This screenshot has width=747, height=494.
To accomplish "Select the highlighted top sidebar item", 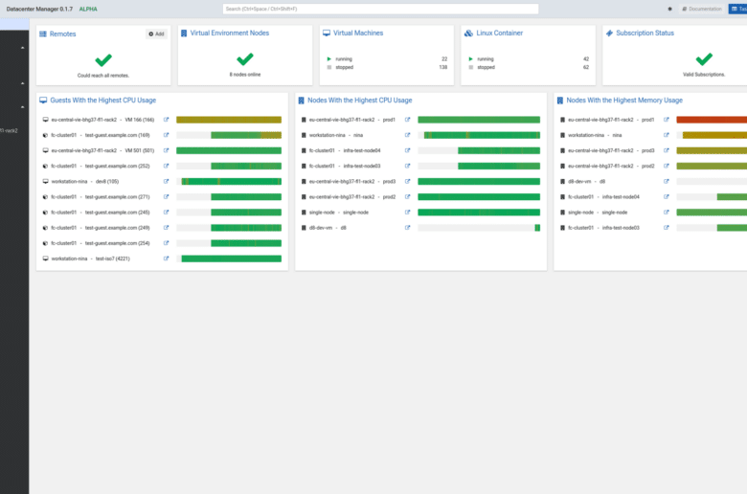I will [14, 24].
